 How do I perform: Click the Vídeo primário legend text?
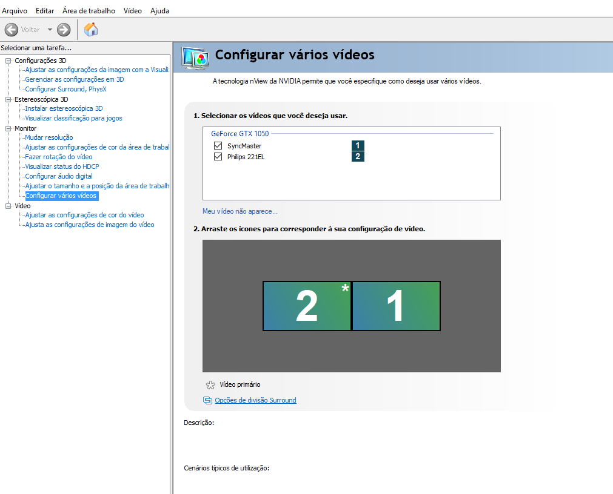[x=240, y=385]
